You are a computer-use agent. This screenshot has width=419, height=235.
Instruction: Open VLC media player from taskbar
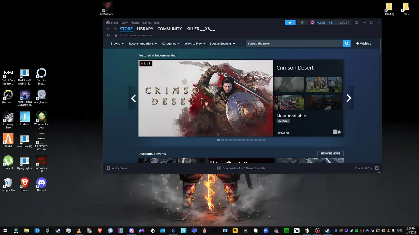click(x=79, y=231)
